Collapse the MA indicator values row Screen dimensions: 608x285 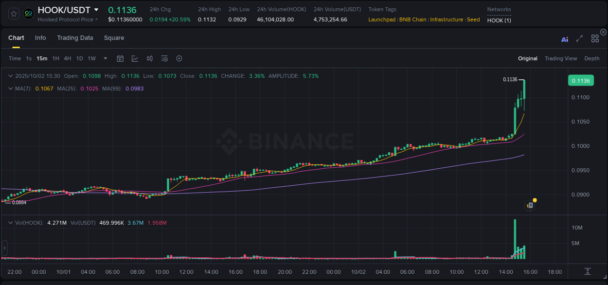[10, 89]
